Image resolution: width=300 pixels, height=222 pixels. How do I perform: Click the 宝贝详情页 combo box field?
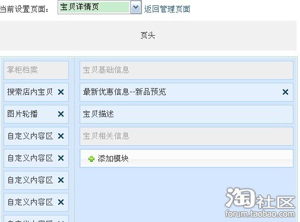94,7
